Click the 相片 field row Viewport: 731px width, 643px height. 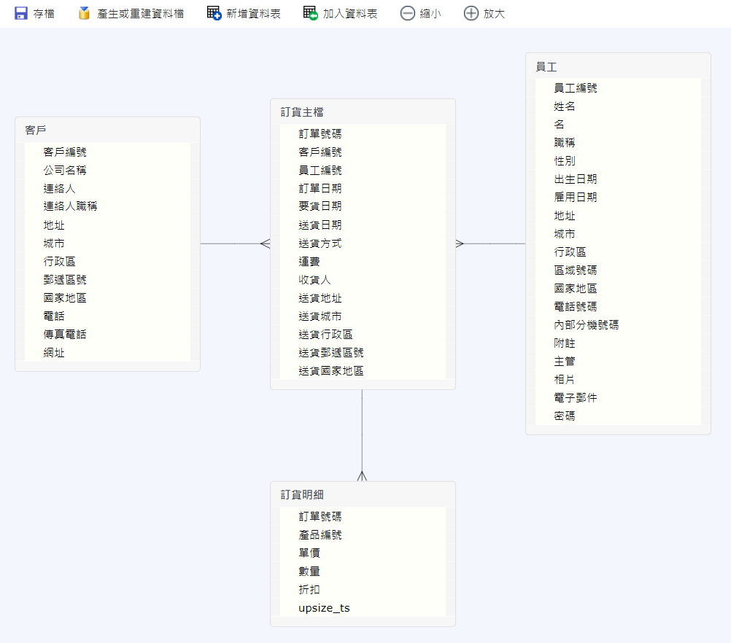click(618, 380)
